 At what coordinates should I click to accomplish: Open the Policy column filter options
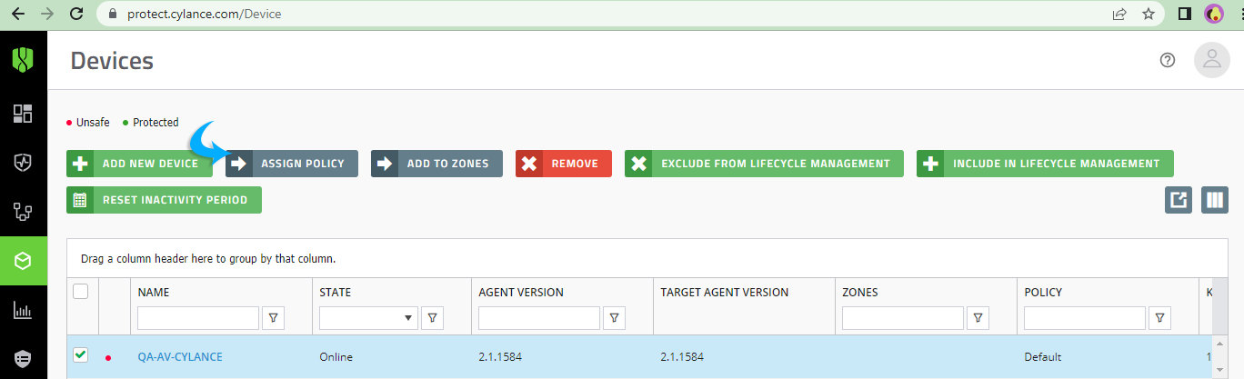(x=1159, y=318)
